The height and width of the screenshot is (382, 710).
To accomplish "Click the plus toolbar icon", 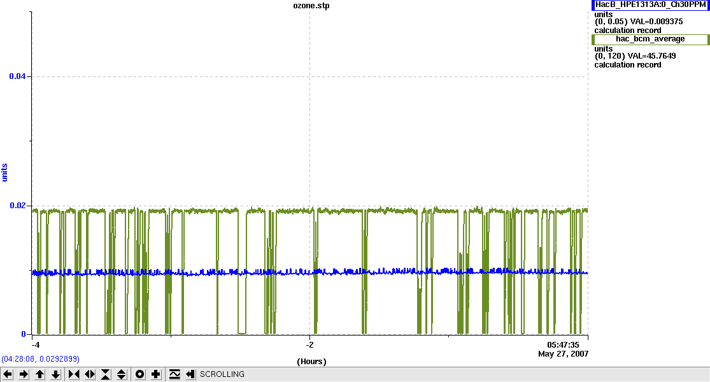I will (156, 374).
